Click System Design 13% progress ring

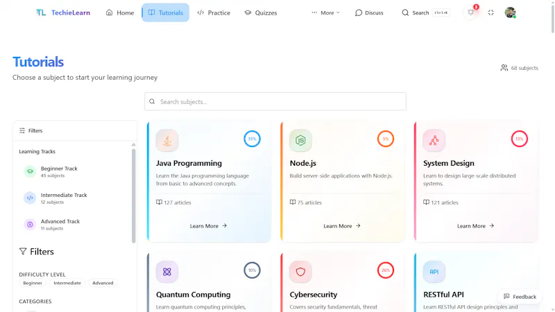pos(519,139)
